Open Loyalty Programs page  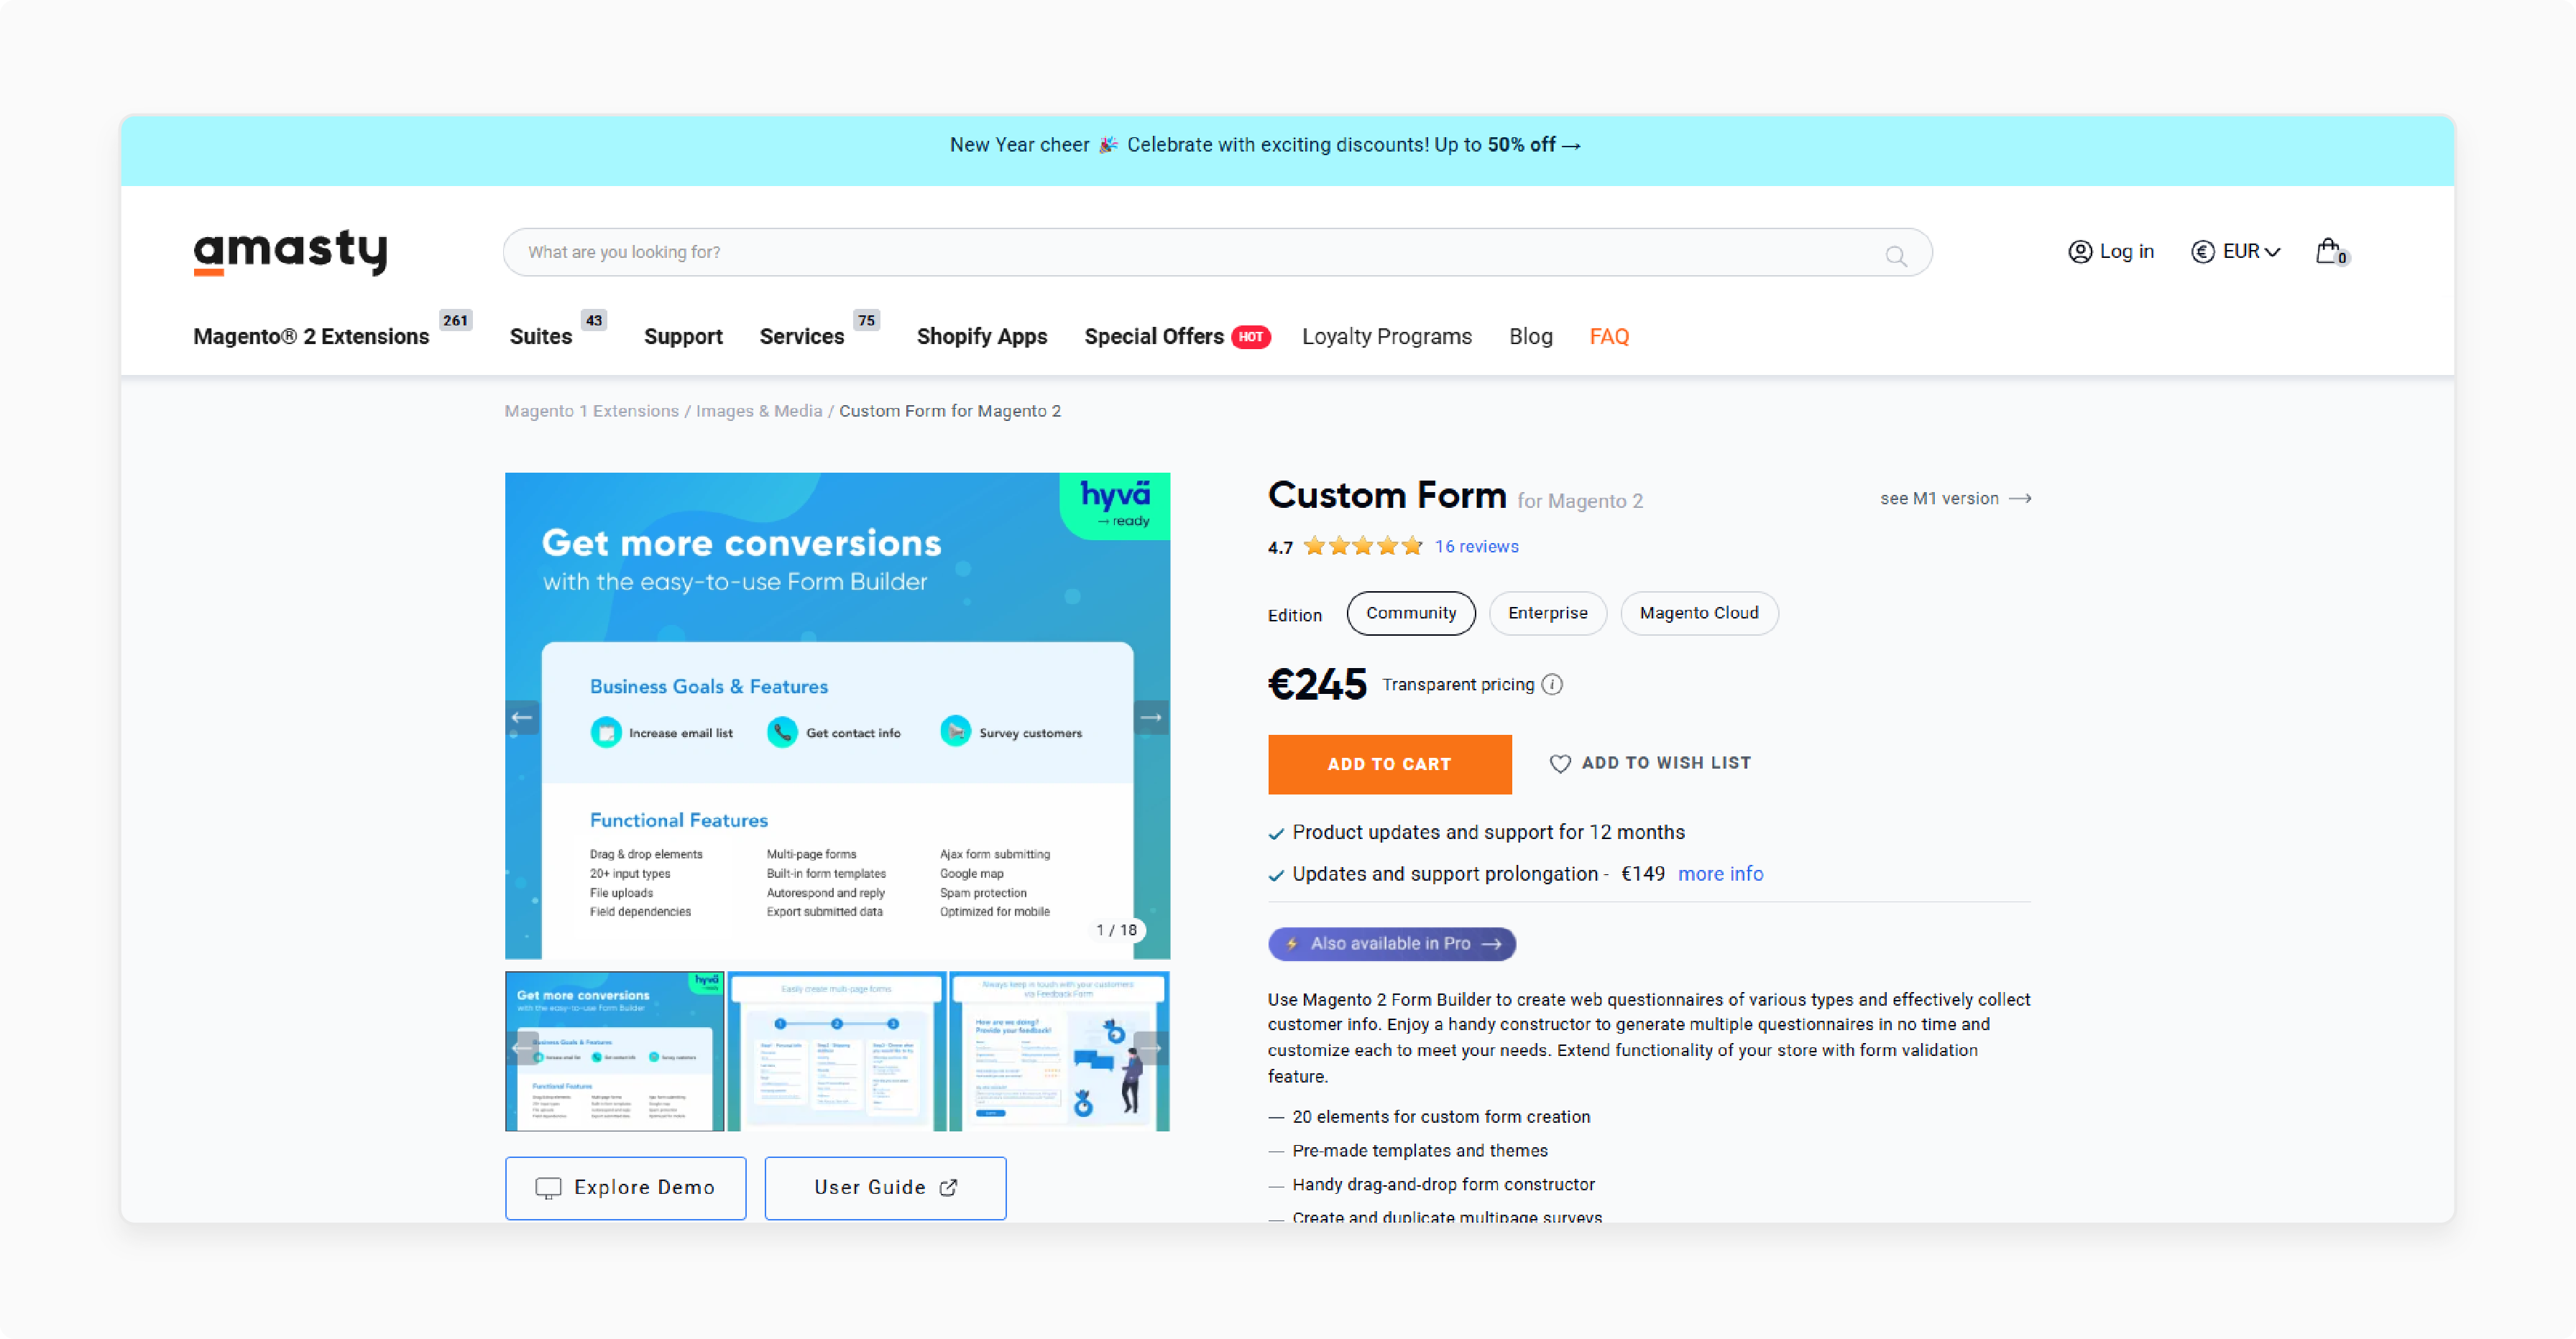click(1387, 337)
